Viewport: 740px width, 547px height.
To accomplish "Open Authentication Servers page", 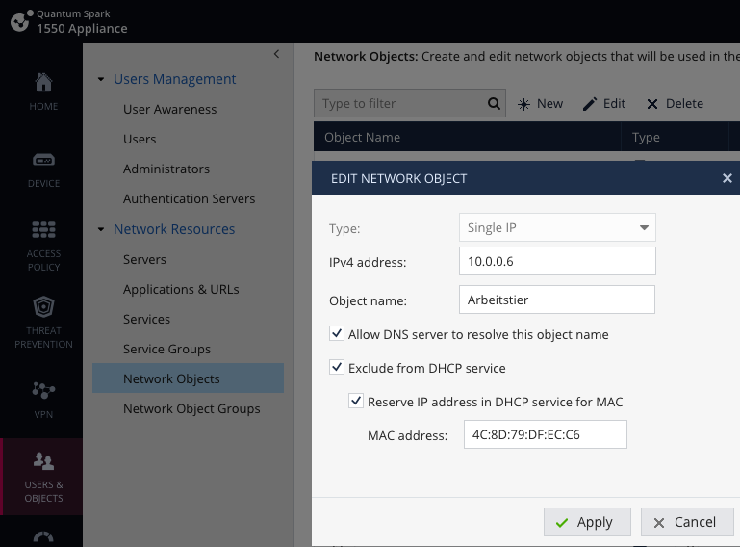I will click(x=189, y=198).
